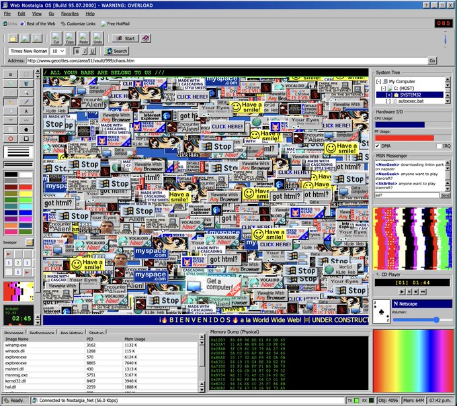457x406 pixels.
Task: Toggle Underline text formatting
Action: coord(92,51)
